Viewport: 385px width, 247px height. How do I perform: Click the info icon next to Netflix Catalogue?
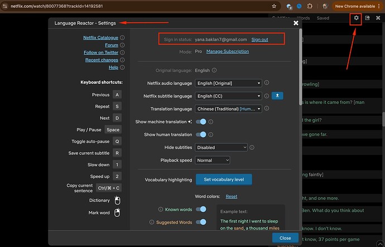123,38
